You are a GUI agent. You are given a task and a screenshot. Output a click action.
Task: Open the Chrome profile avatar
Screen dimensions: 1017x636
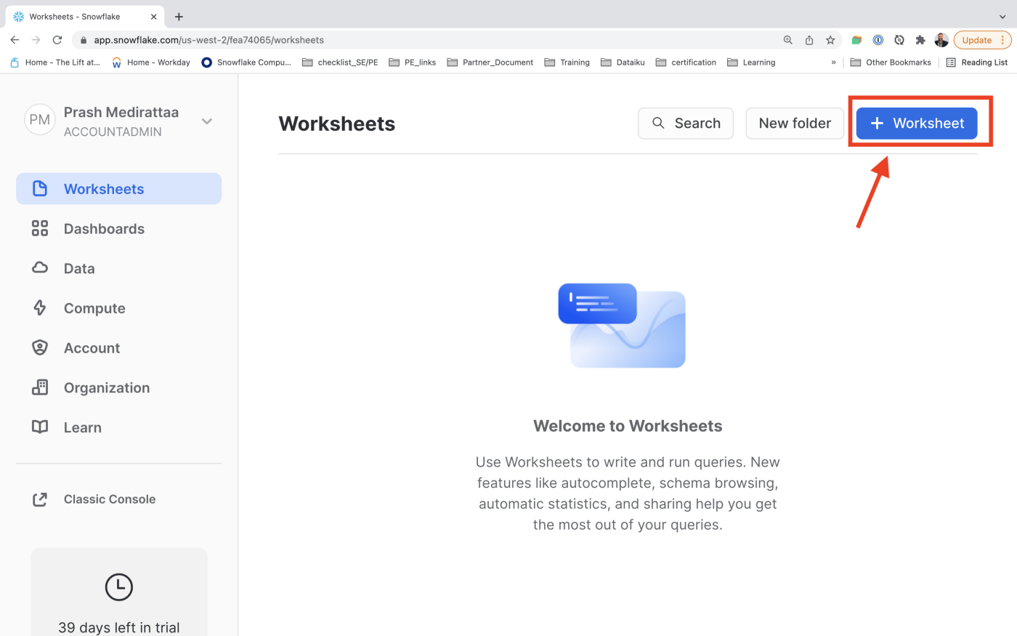pos(941,40)
